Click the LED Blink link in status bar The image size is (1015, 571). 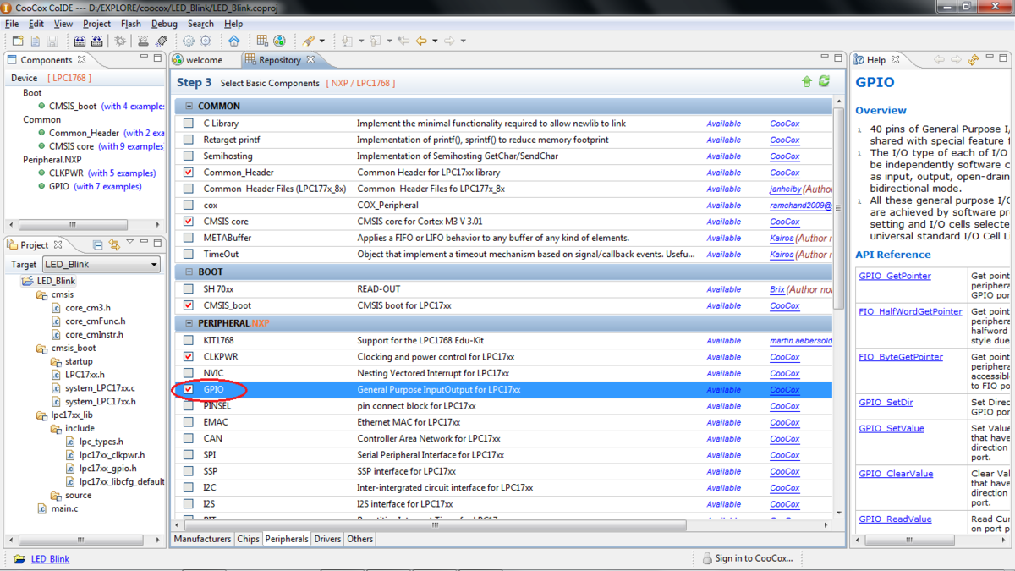[x=50, y=558]
